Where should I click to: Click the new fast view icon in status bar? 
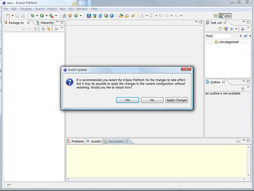(x=9, y=185)
